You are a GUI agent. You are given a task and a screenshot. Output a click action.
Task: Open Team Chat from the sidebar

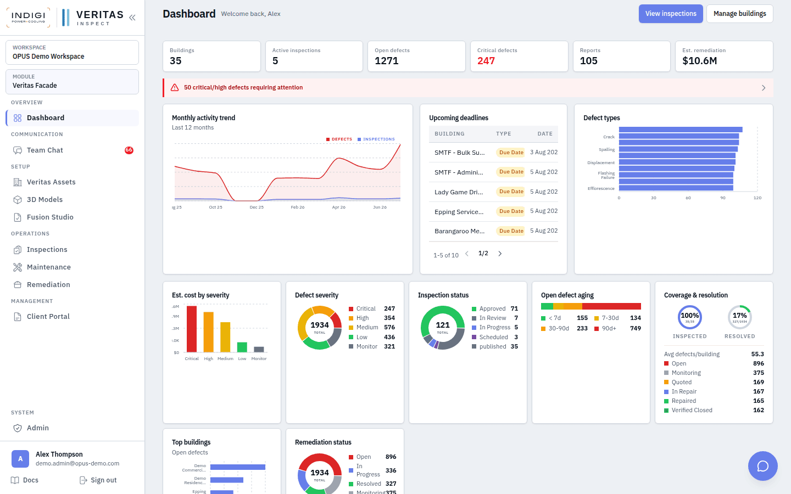pyautogui.click(x=72, y=150)
